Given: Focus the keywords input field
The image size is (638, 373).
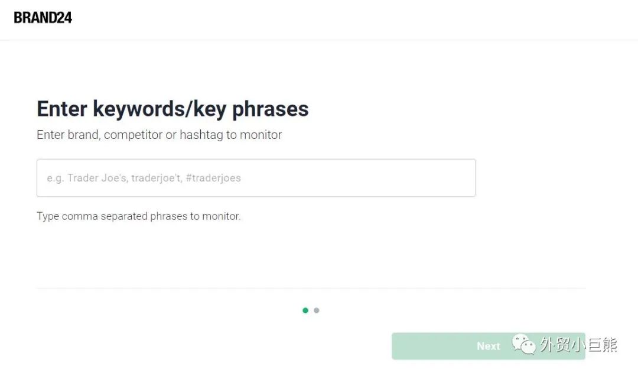Looking at the screenshot, I should [256, 178].
